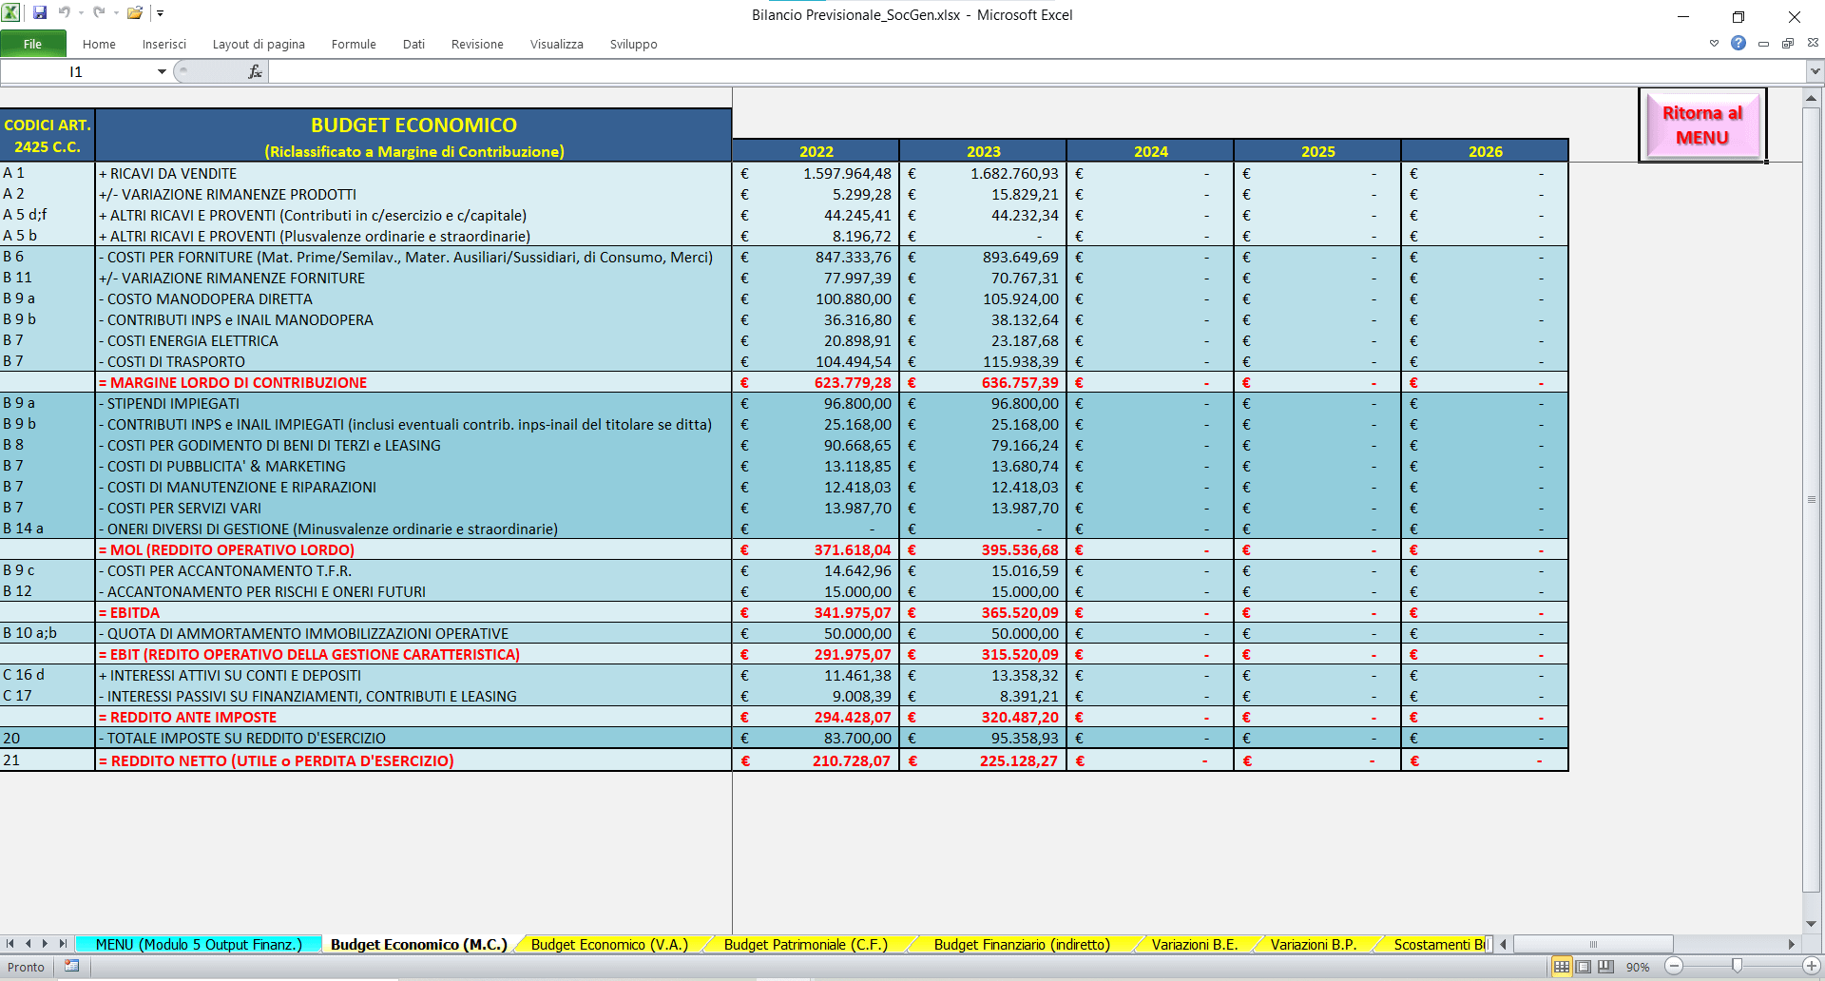This screenshot has height=981, width=1825.
Task: Select the 2022 column header cell
Action: [816, 151]
